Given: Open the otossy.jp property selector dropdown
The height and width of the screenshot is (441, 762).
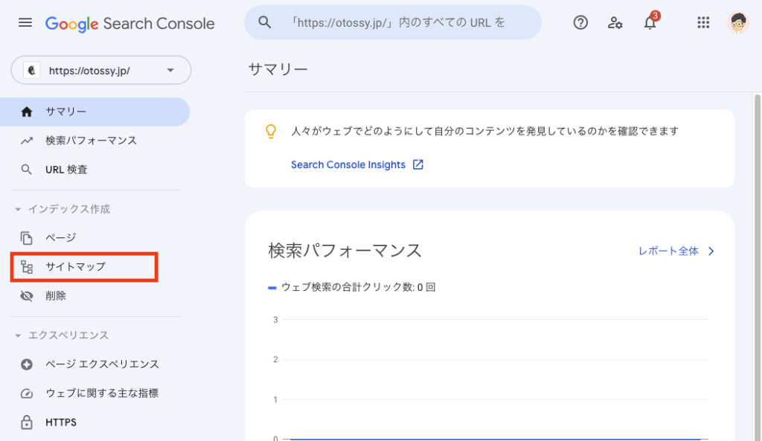Looking at the screenshot, I should tap(101, 71).
